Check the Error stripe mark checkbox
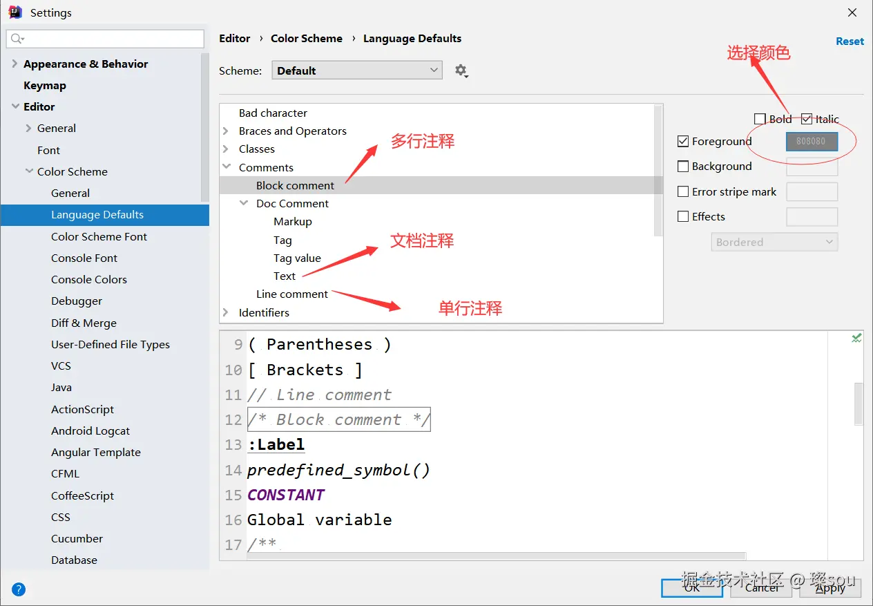The height and width of the screenshot is (606, 873). pos(683,191)
